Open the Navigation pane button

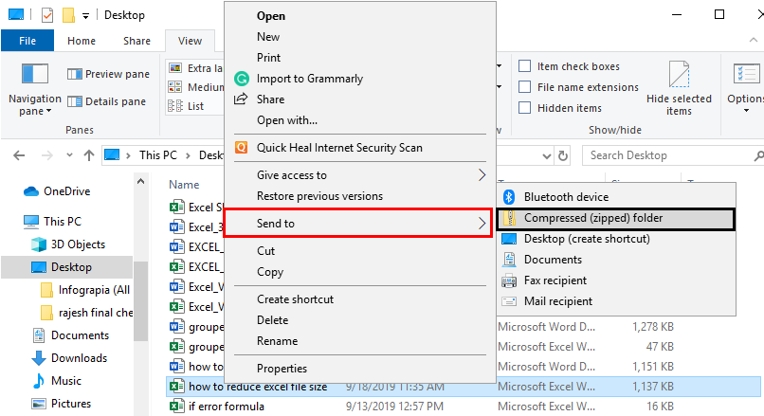tap(34, 74)
